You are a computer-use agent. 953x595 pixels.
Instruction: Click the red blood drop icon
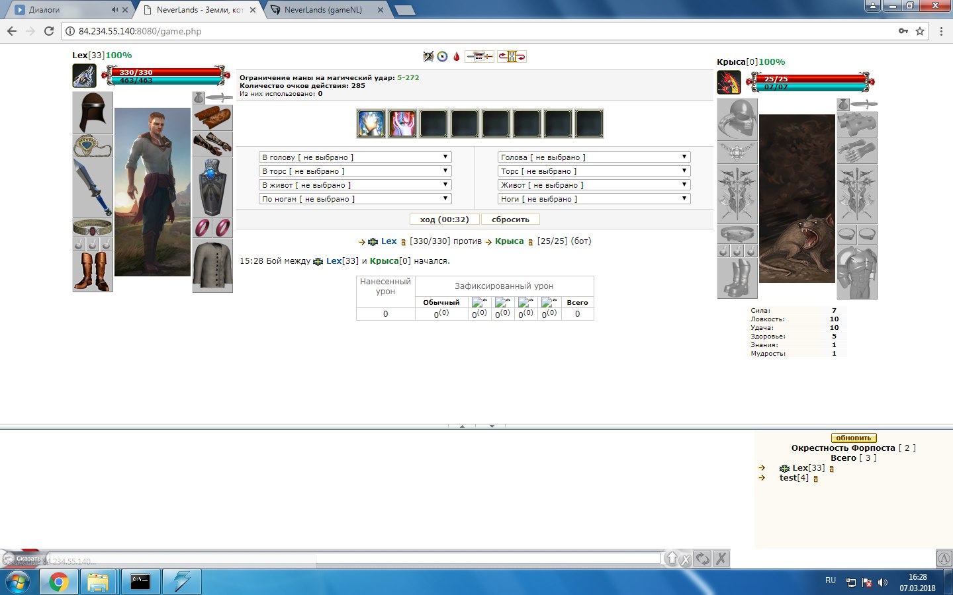coord(456,57)
